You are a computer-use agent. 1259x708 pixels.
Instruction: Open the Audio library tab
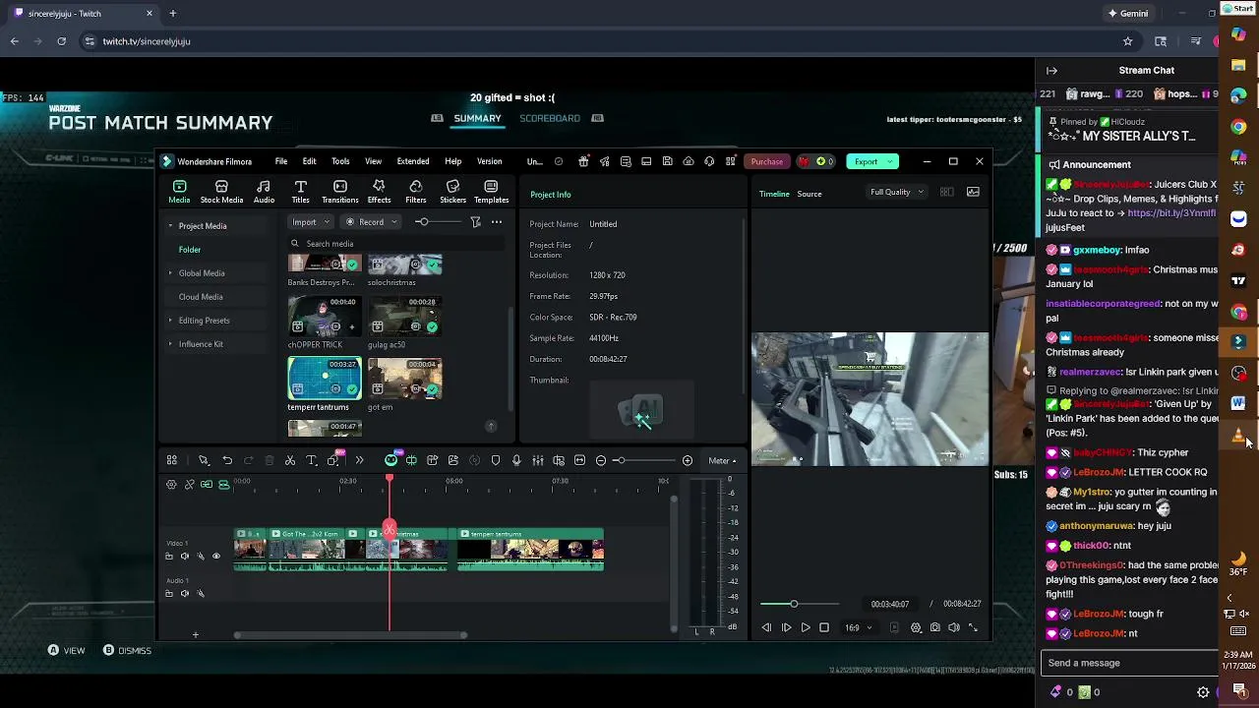(264, 192)
